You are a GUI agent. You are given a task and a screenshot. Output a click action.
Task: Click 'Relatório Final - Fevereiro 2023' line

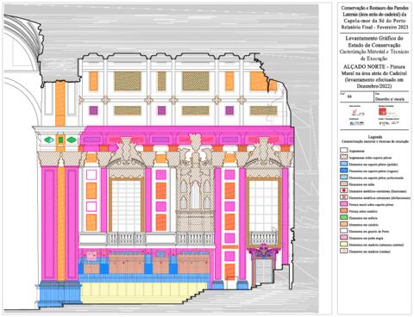(x=374, y=28)
